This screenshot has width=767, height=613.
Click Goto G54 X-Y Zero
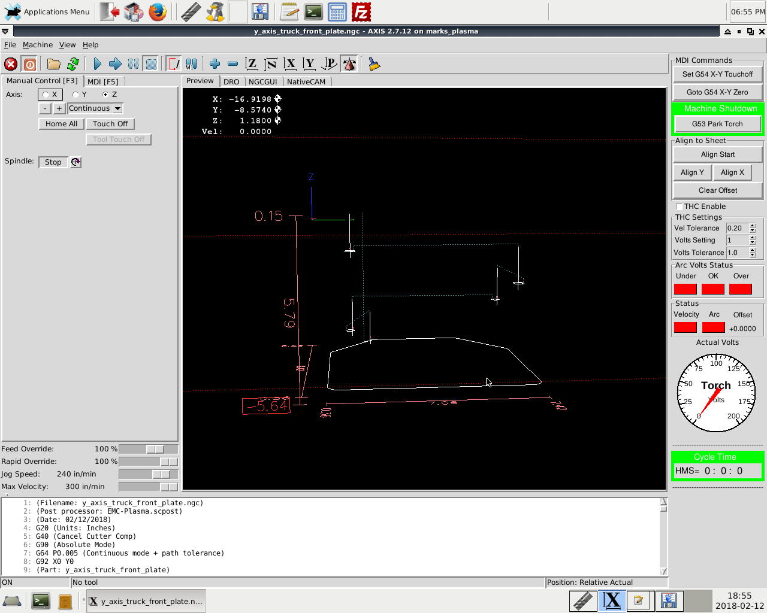coord(718,92)
